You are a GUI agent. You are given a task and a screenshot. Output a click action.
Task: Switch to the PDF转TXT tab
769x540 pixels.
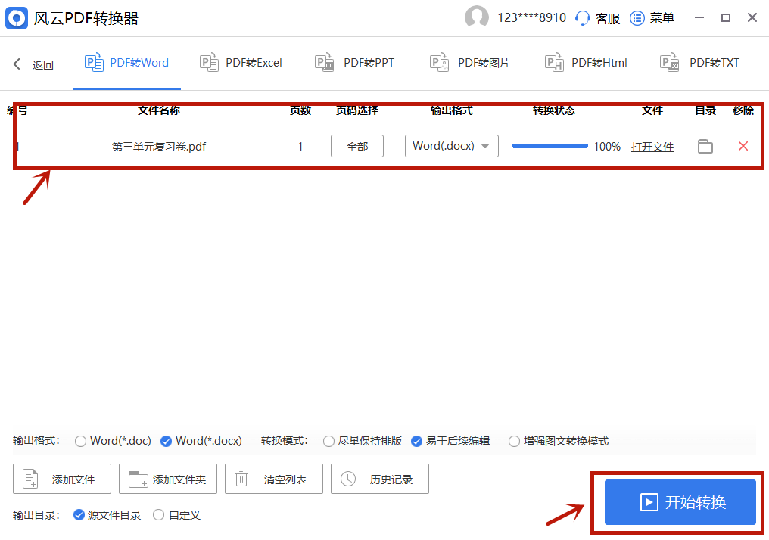click(699, 63)
